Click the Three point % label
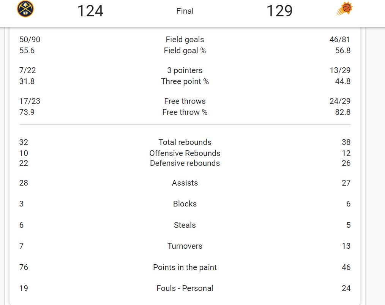The height and width of the screenshot is (305, 385). click(x=185, y=81)
